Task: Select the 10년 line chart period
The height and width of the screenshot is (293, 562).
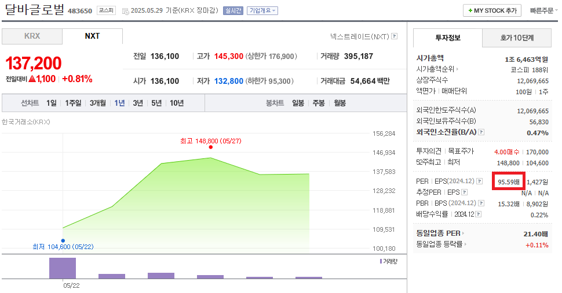Action: point(177,103)
